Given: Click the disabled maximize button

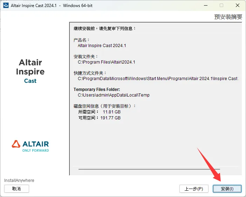Looking at the screenshot, I should click(x=221, y=5).
